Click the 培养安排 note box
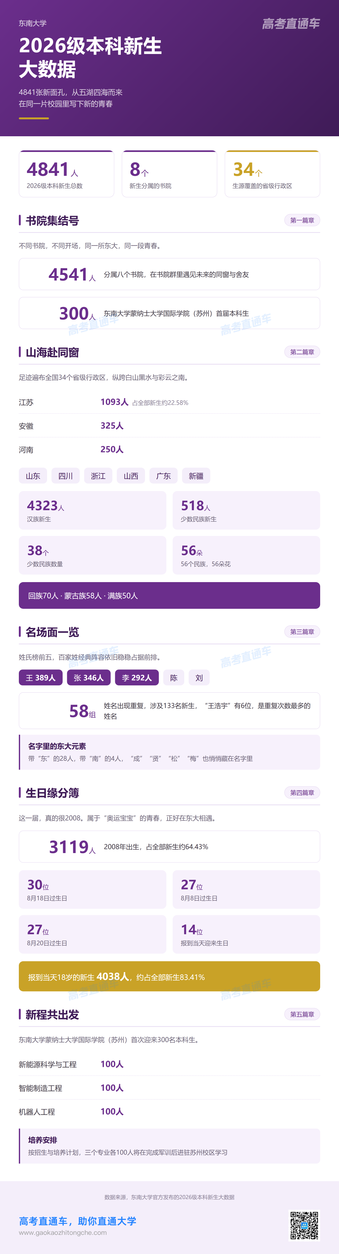 click(169, 1146)
